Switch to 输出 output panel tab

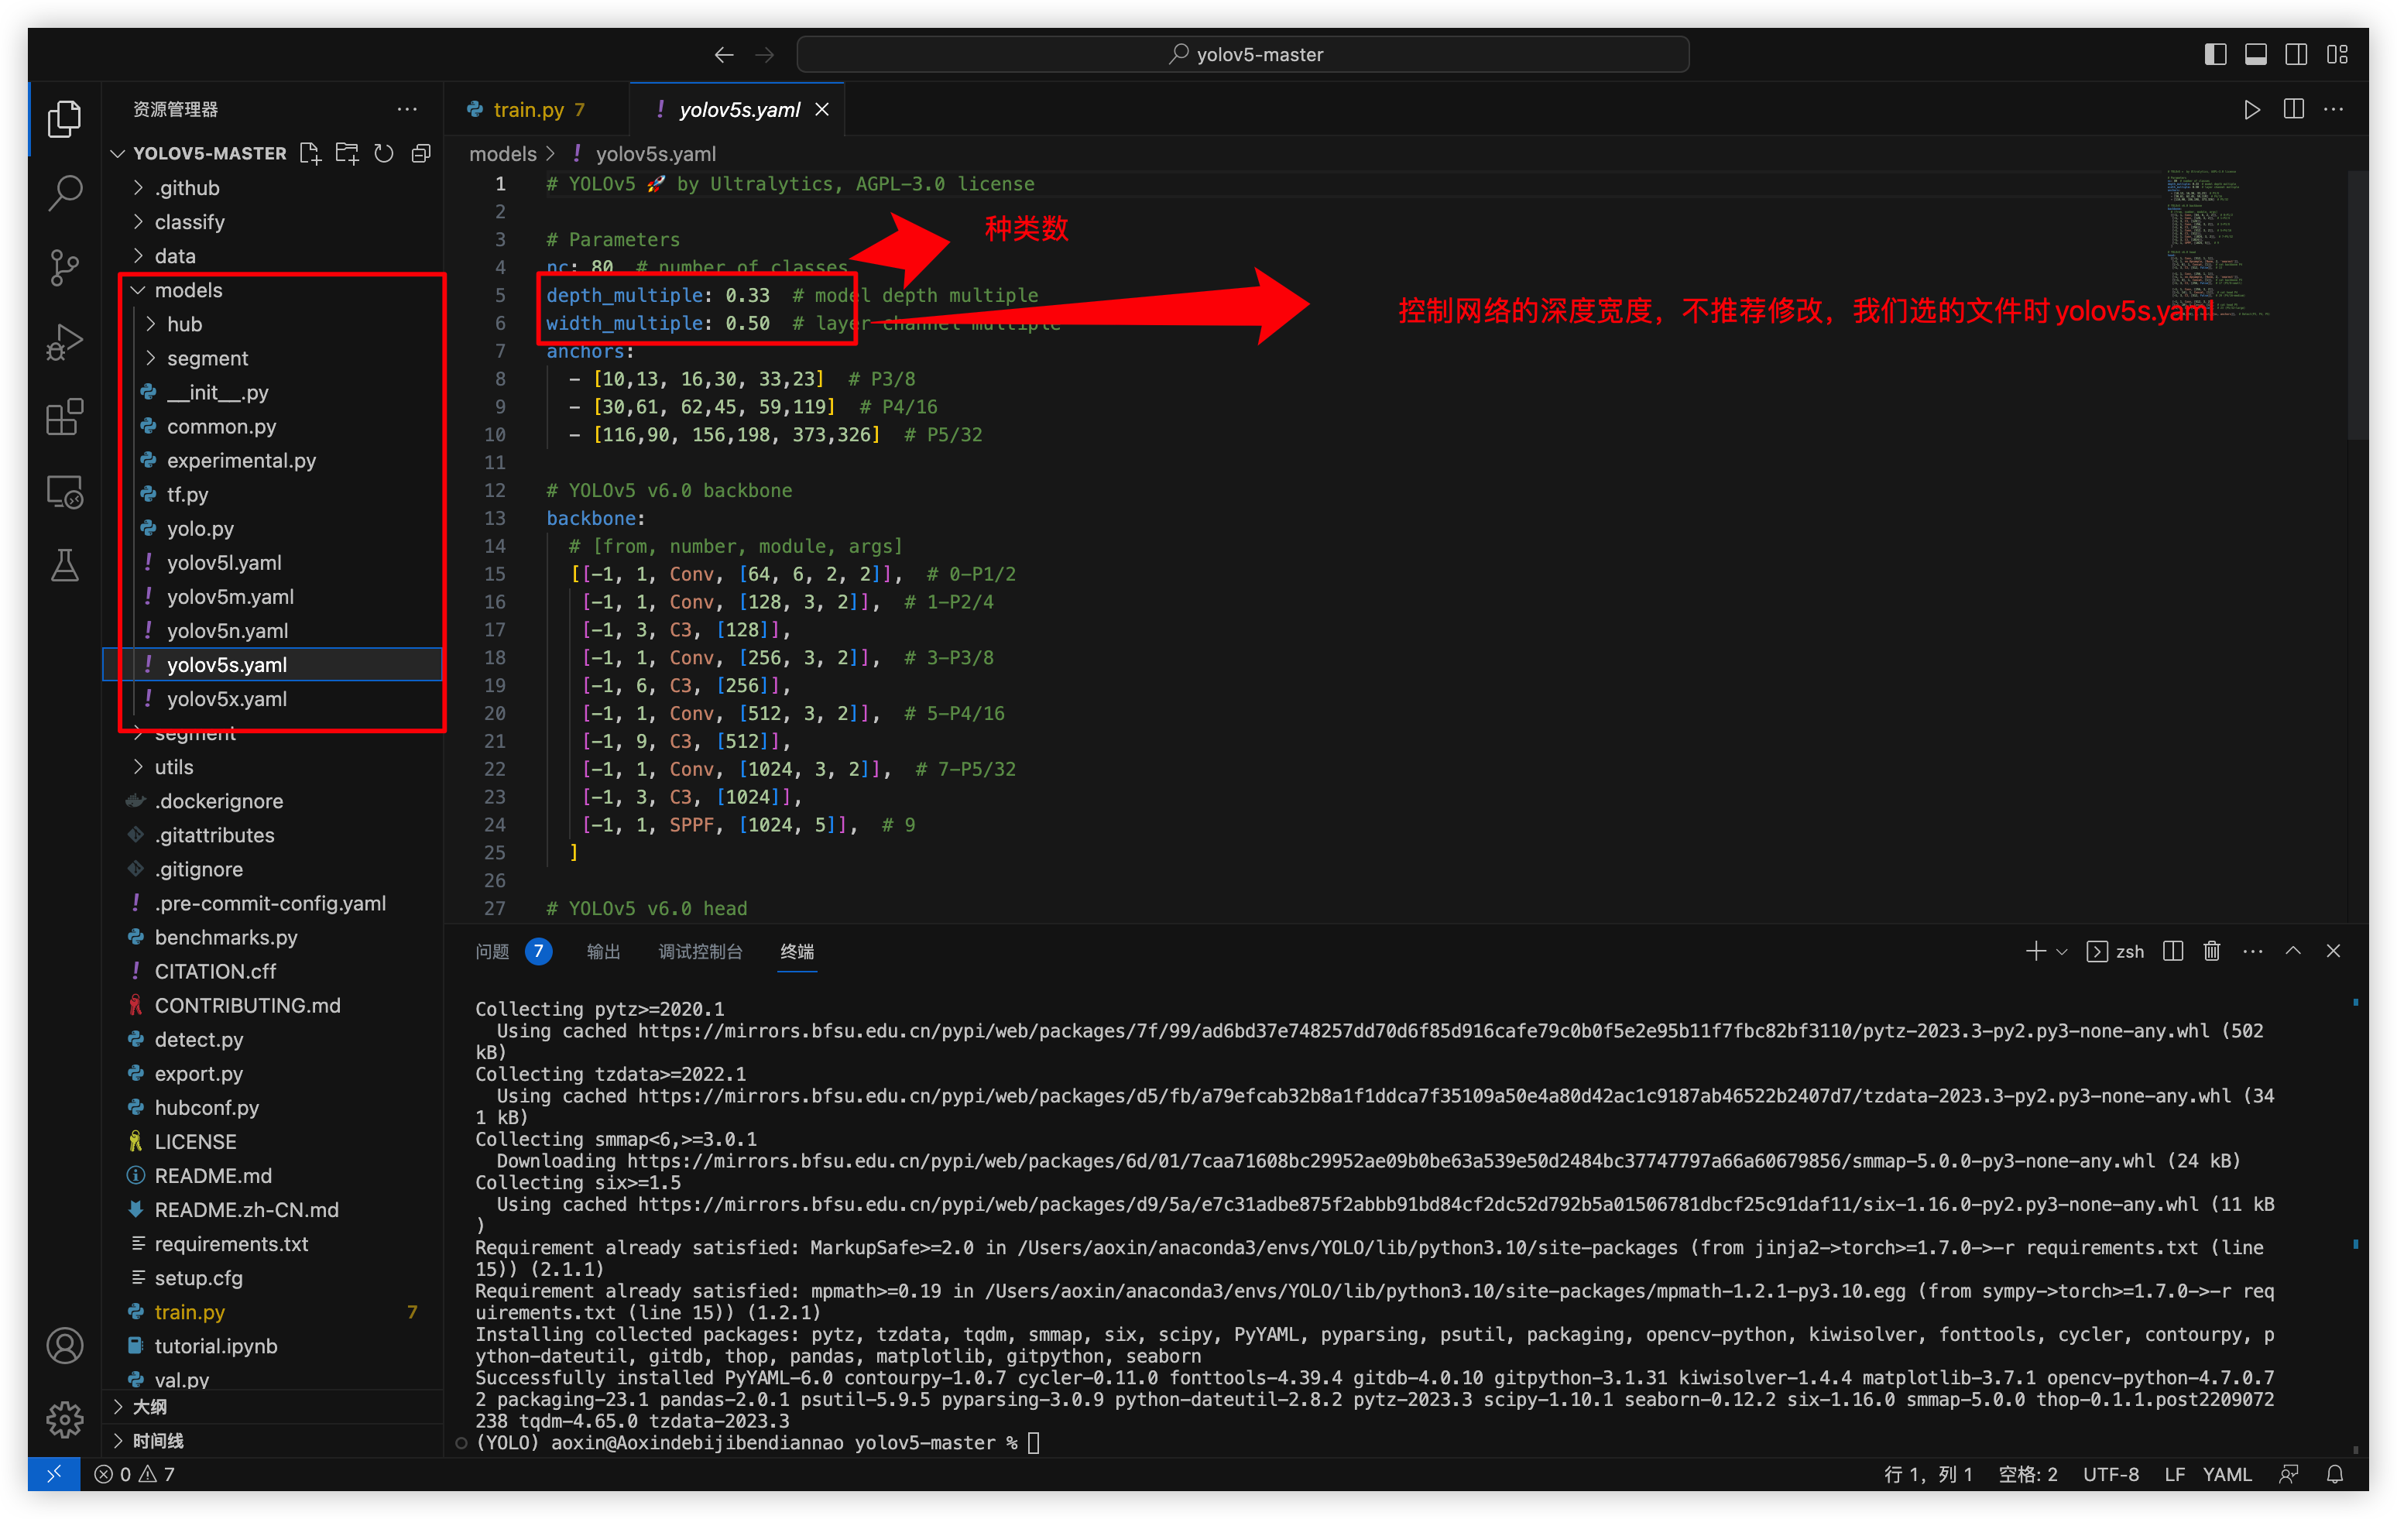603,952
